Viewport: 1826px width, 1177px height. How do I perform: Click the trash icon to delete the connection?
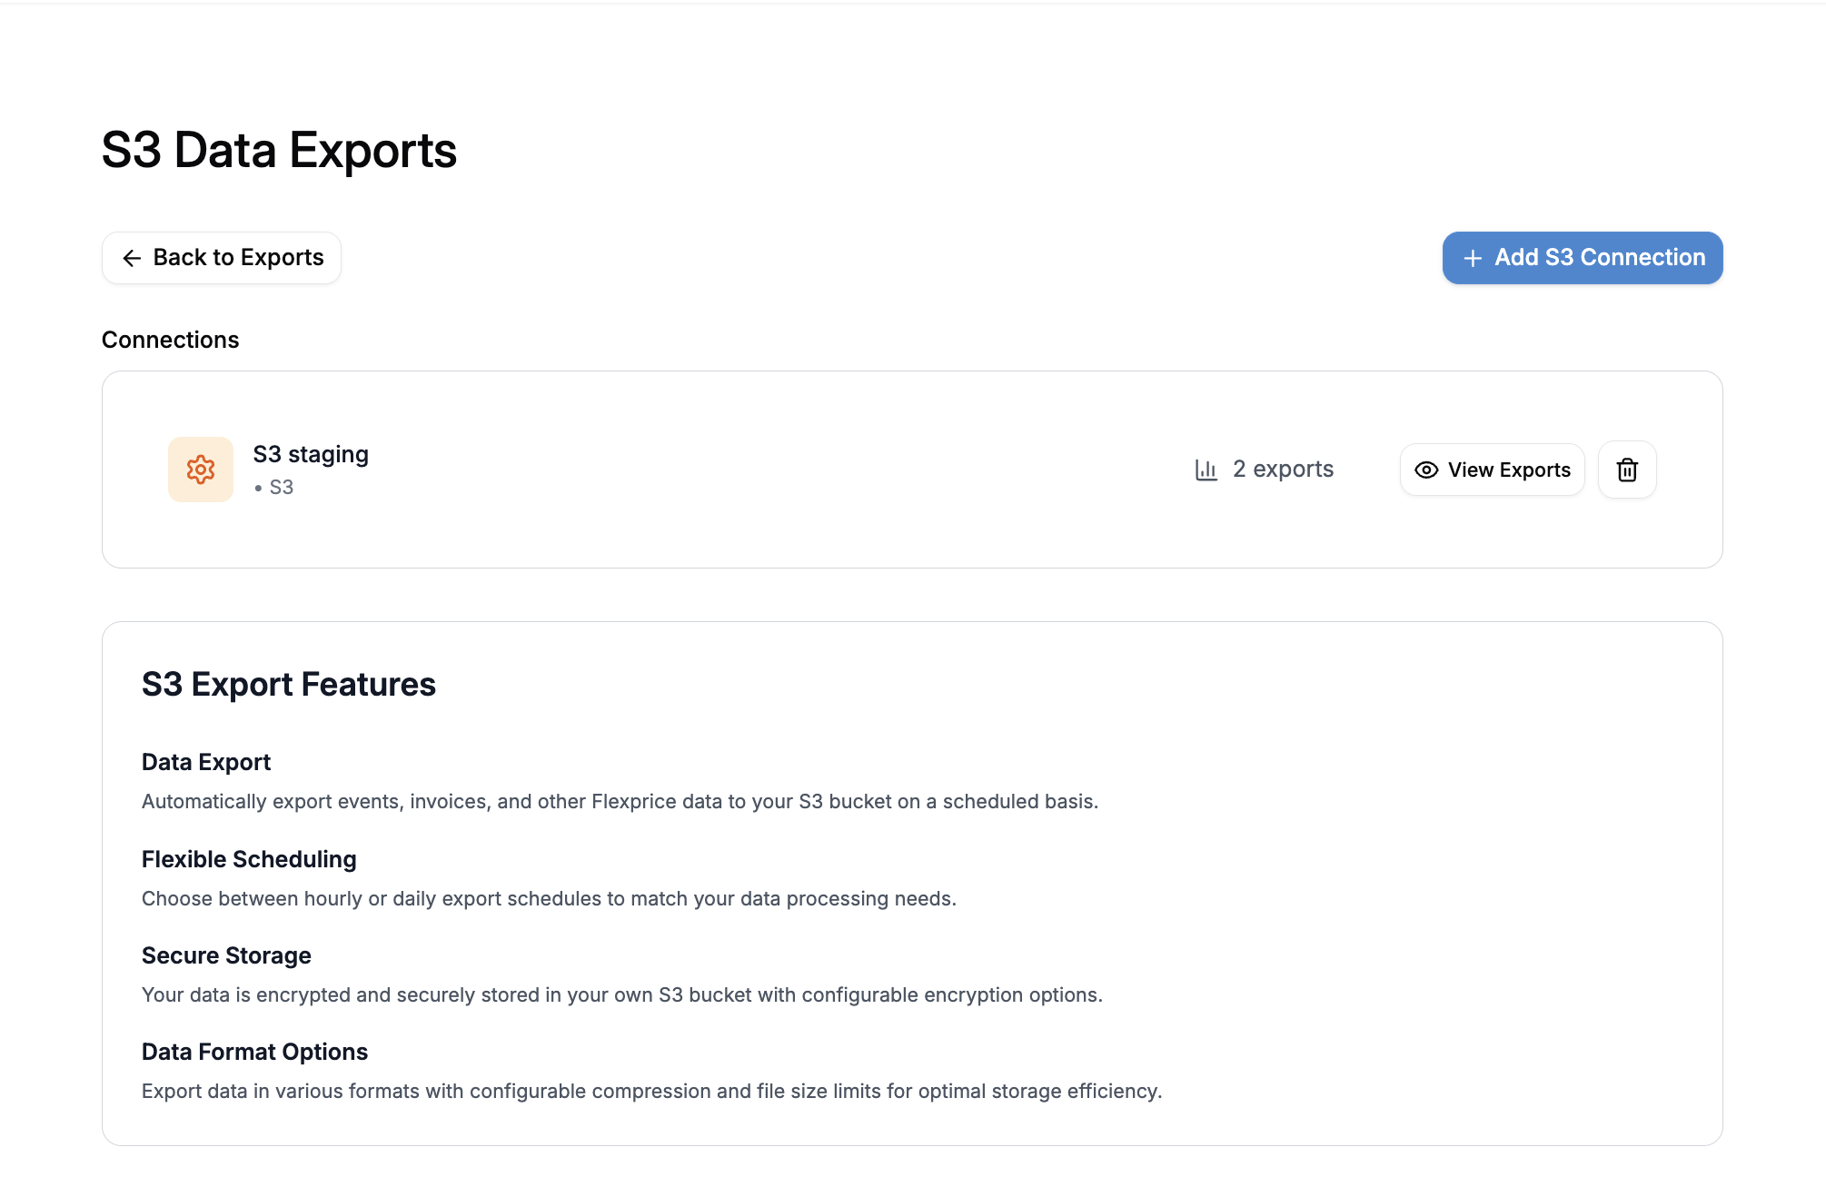tap(1626, 470)
